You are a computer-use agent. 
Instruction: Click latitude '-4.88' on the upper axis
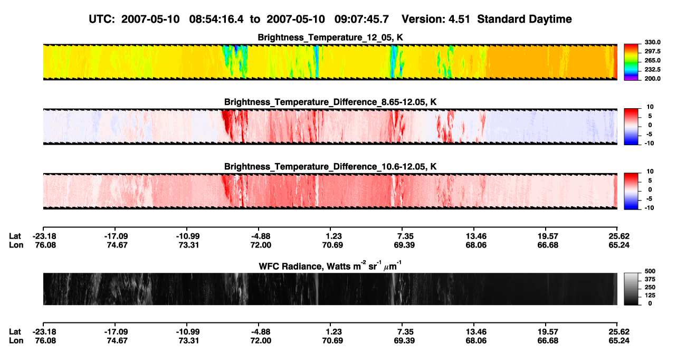click(x=260, y=236)
